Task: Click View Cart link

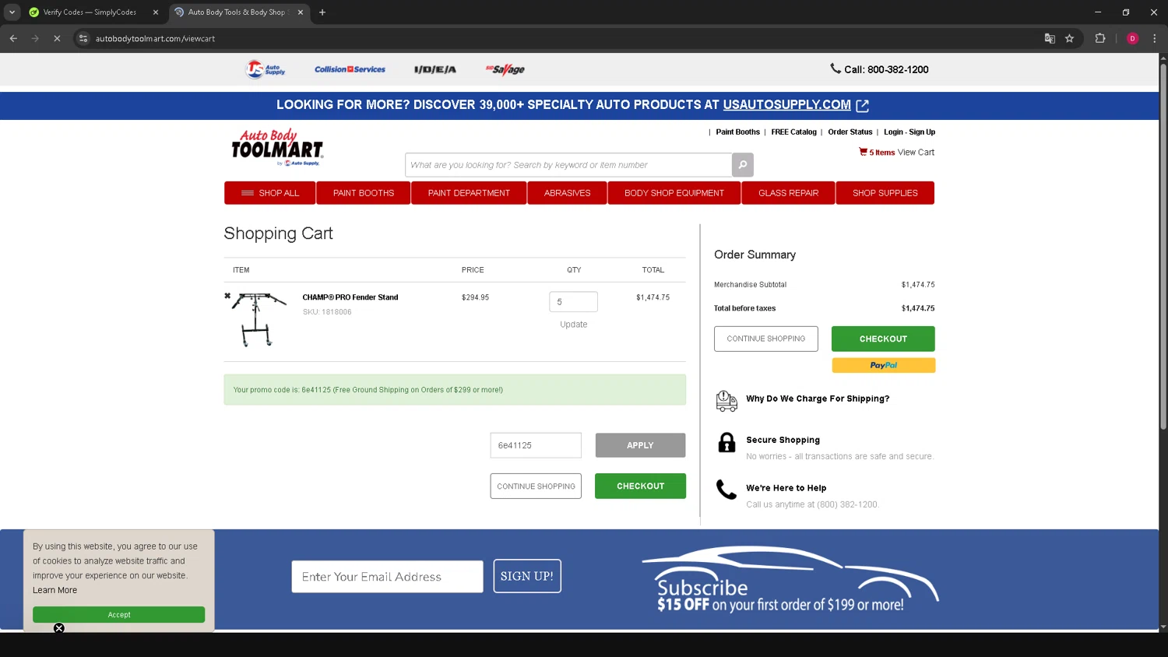Action: click(916, 153)
